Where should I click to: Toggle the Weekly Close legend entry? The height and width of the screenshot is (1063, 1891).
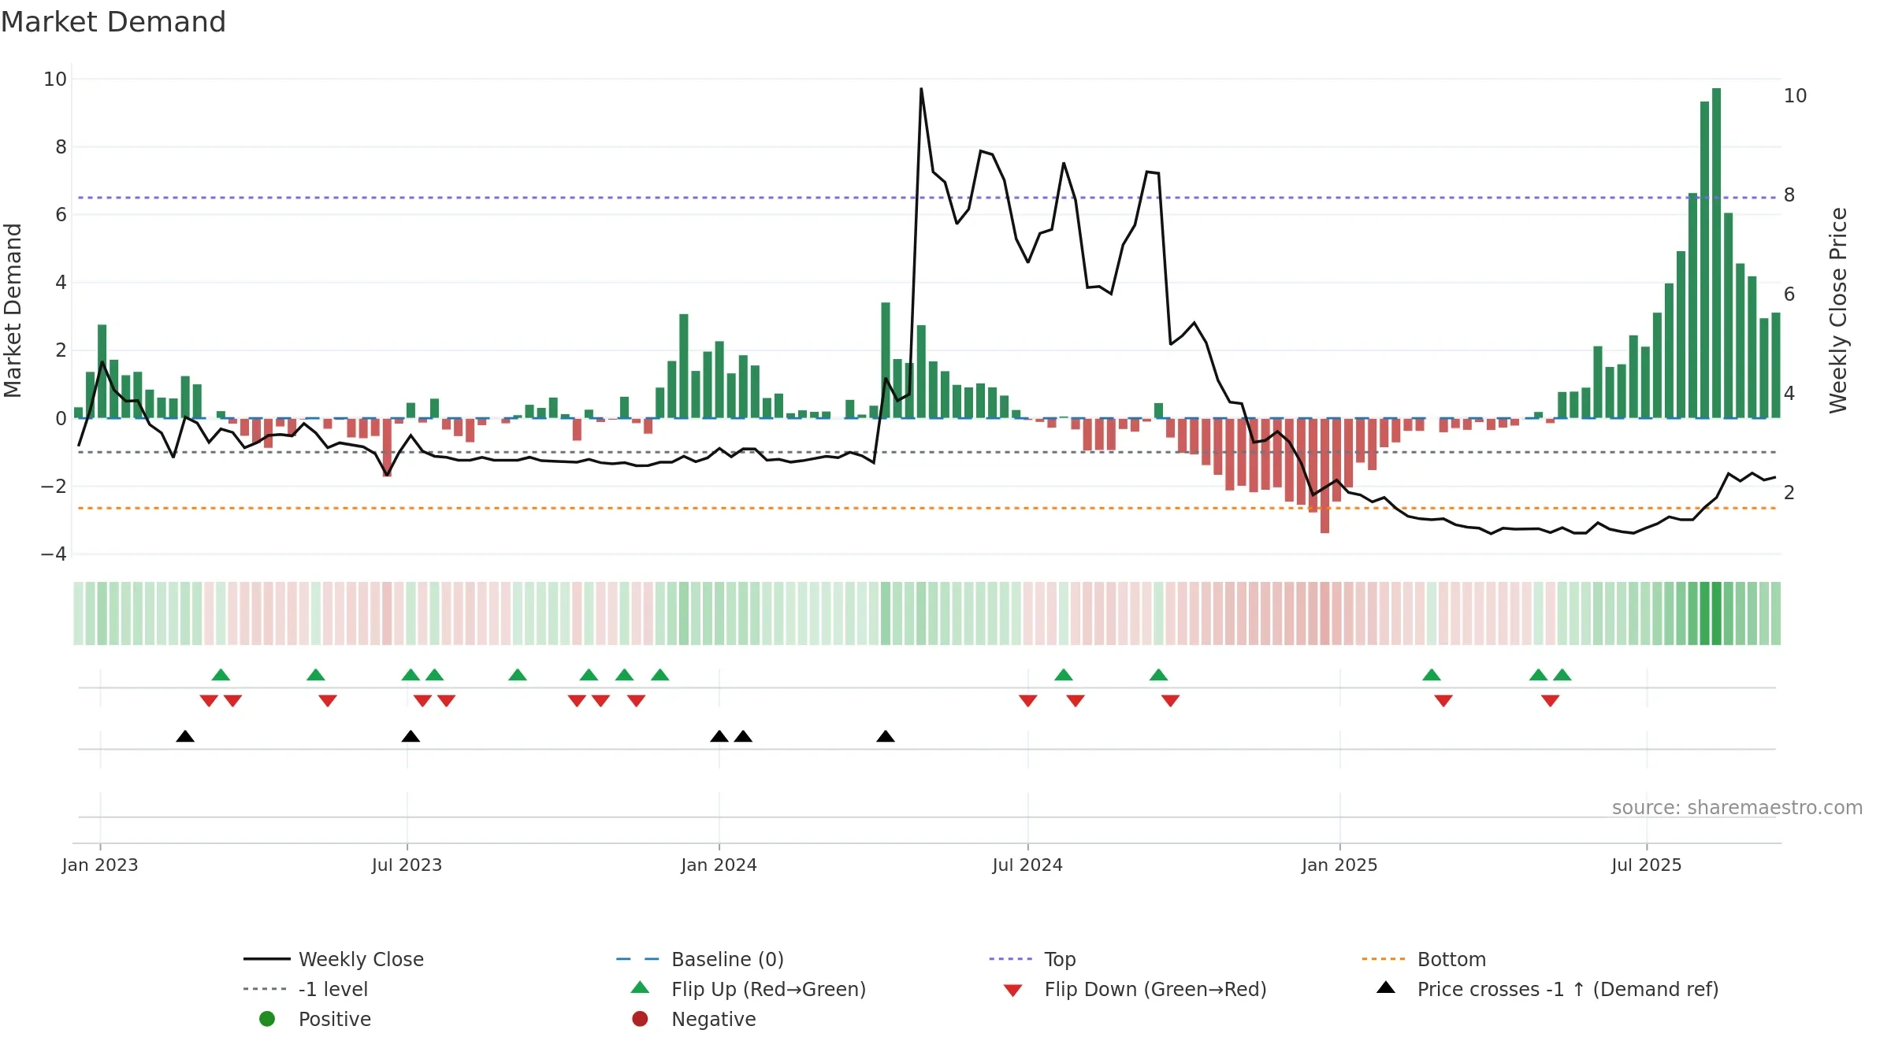tap(334, 959)
